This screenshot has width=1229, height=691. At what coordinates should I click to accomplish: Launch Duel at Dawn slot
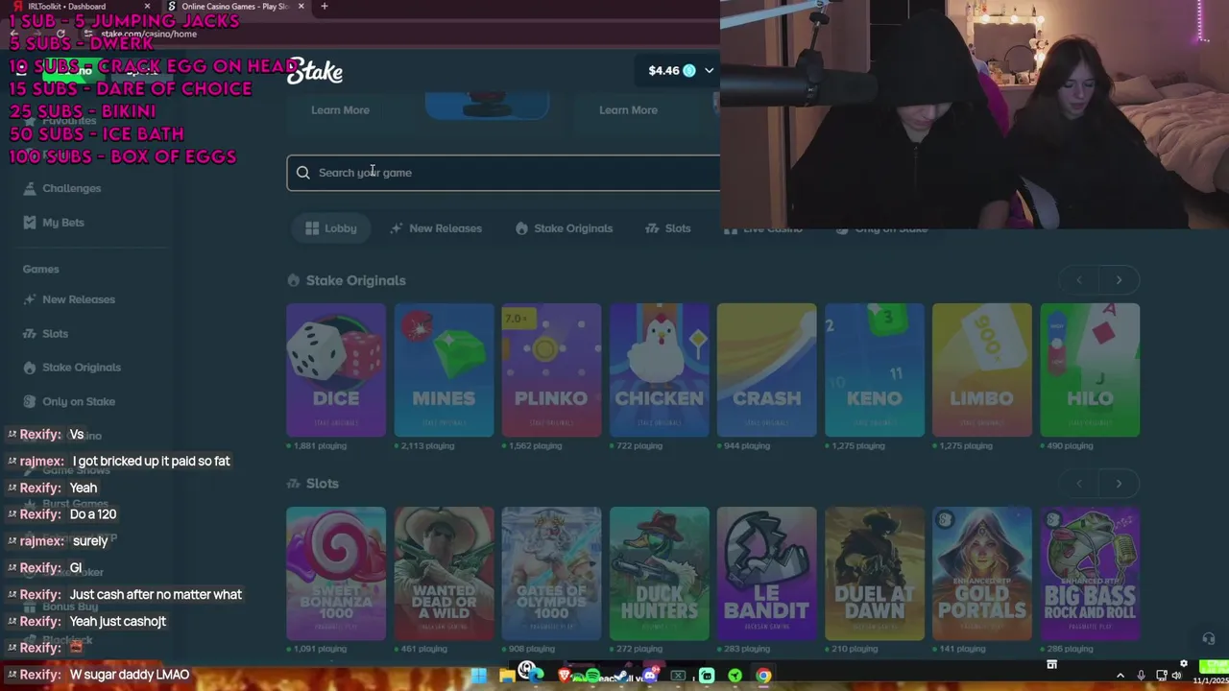[874, 573]
